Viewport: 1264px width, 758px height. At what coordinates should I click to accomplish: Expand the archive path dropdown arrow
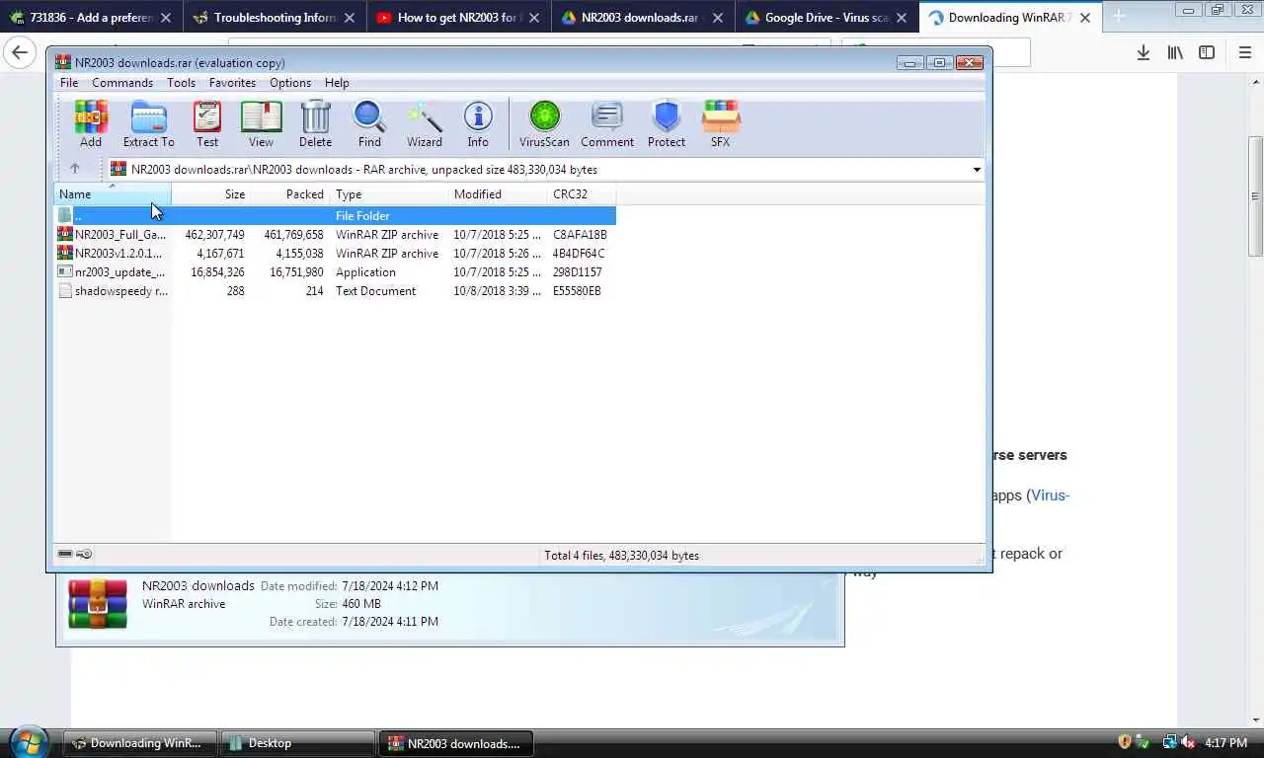click(977, 170)
